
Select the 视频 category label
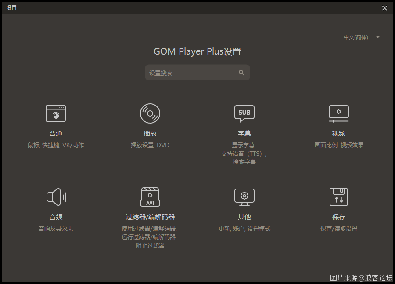click(x=339, y=133)
